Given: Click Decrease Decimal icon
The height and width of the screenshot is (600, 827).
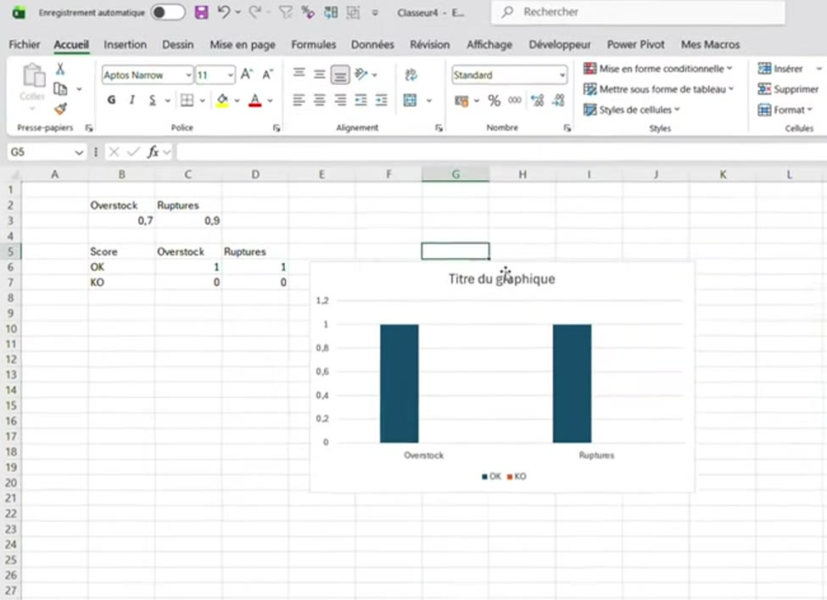Looking at the screenshot, I should click(558, 100).
